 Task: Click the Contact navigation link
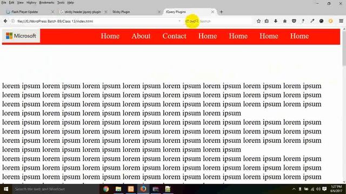tap(174, 36)
